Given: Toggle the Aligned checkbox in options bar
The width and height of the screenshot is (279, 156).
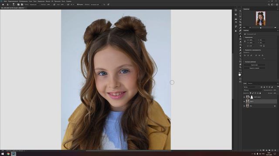Looking at the screenshot, I should (78, 5).
